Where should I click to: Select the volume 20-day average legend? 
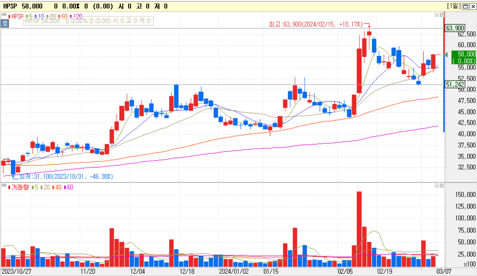tap(45, 187)
